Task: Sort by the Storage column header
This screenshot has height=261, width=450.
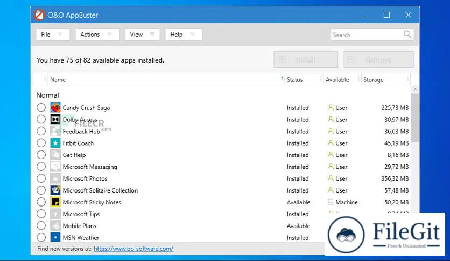Action: point(386,79)
